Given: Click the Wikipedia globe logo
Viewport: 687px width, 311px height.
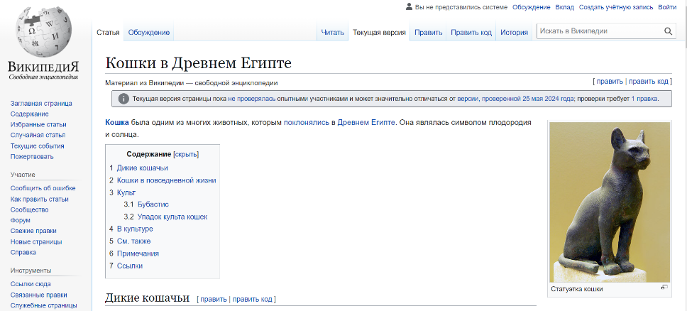Looking at the screenshot, I should click(x=43, y=33).
